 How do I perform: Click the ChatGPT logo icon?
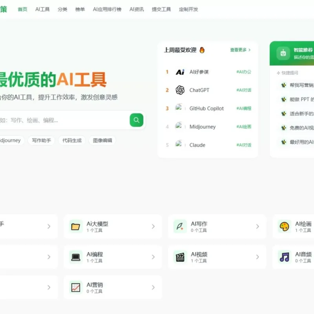pos(180,90)
